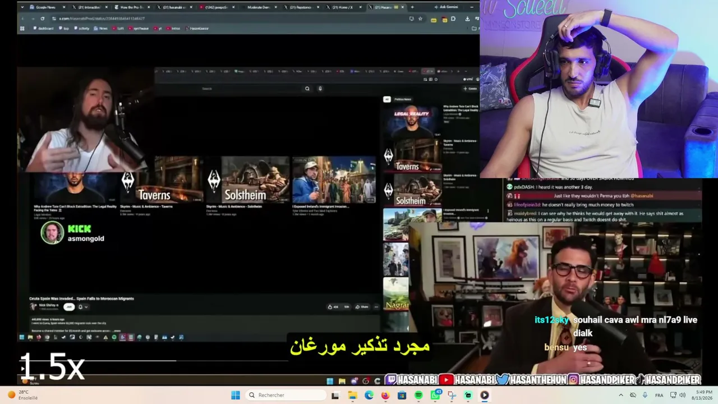
Task: Open the Lofi bookmark
Action: pyautogui.click(x=118, y=28)
